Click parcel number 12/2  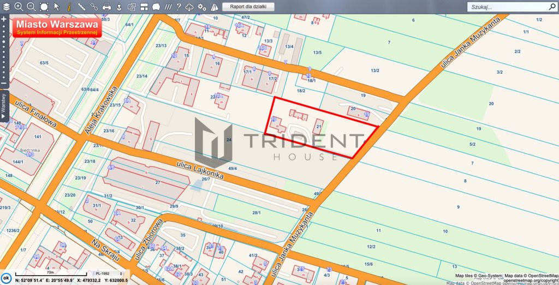(371, 246)
